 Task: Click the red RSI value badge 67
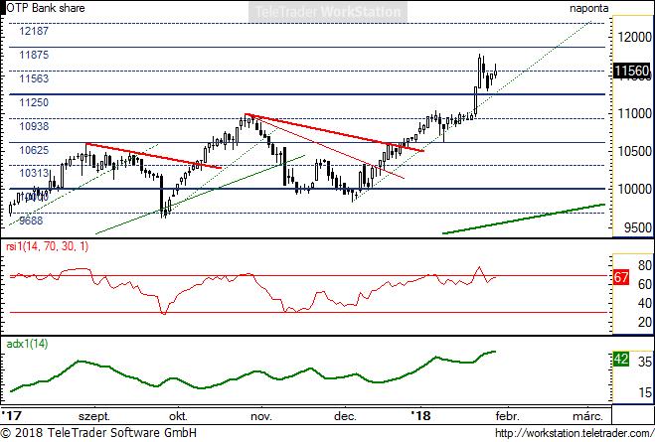pos(621,277)
